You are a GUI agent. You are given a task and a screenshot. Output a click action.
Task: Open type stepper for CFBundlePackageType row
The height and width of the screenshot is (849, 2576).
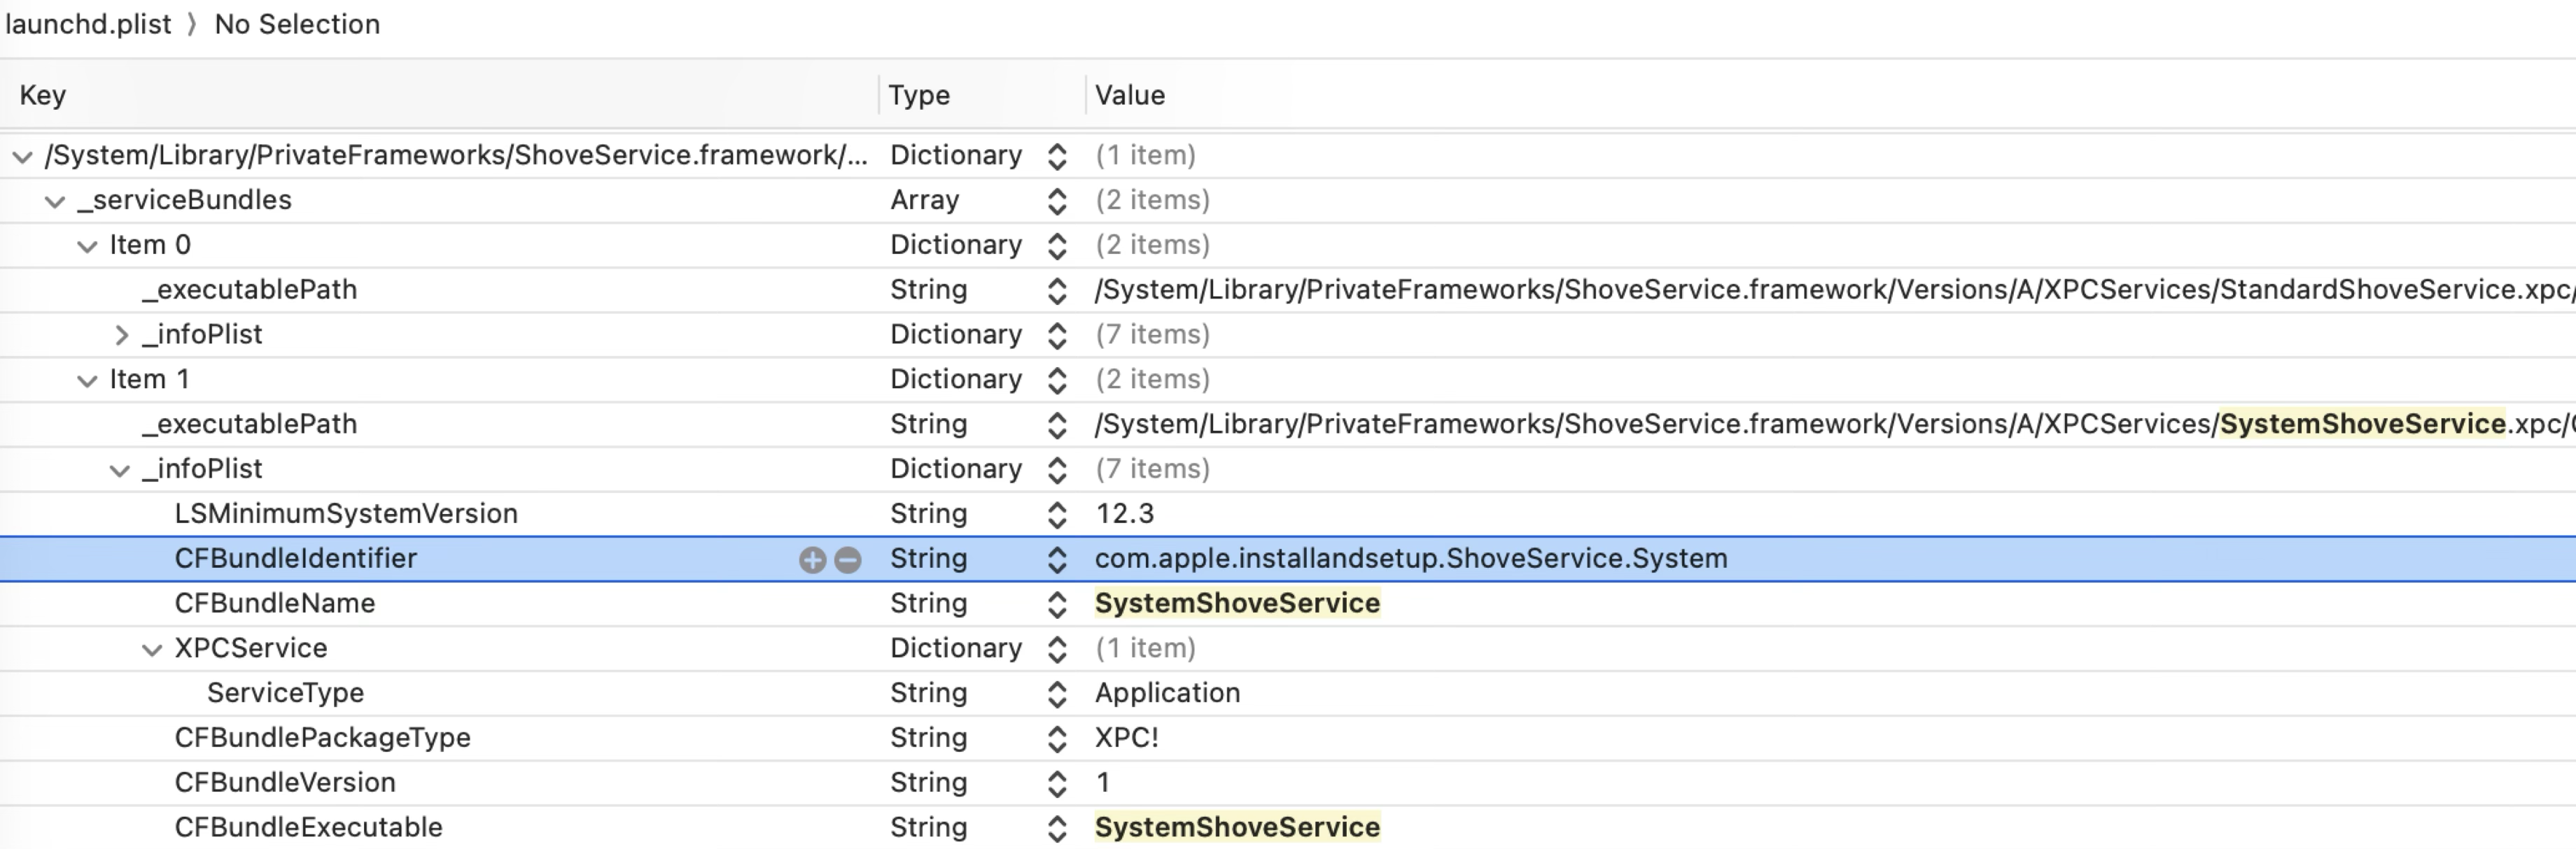click(1057, 738)
